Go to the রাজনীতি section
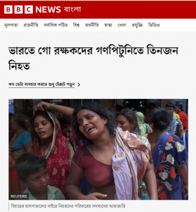Image resolution: width=196 pixels, height=212 pixels. [x=31, y=25]
